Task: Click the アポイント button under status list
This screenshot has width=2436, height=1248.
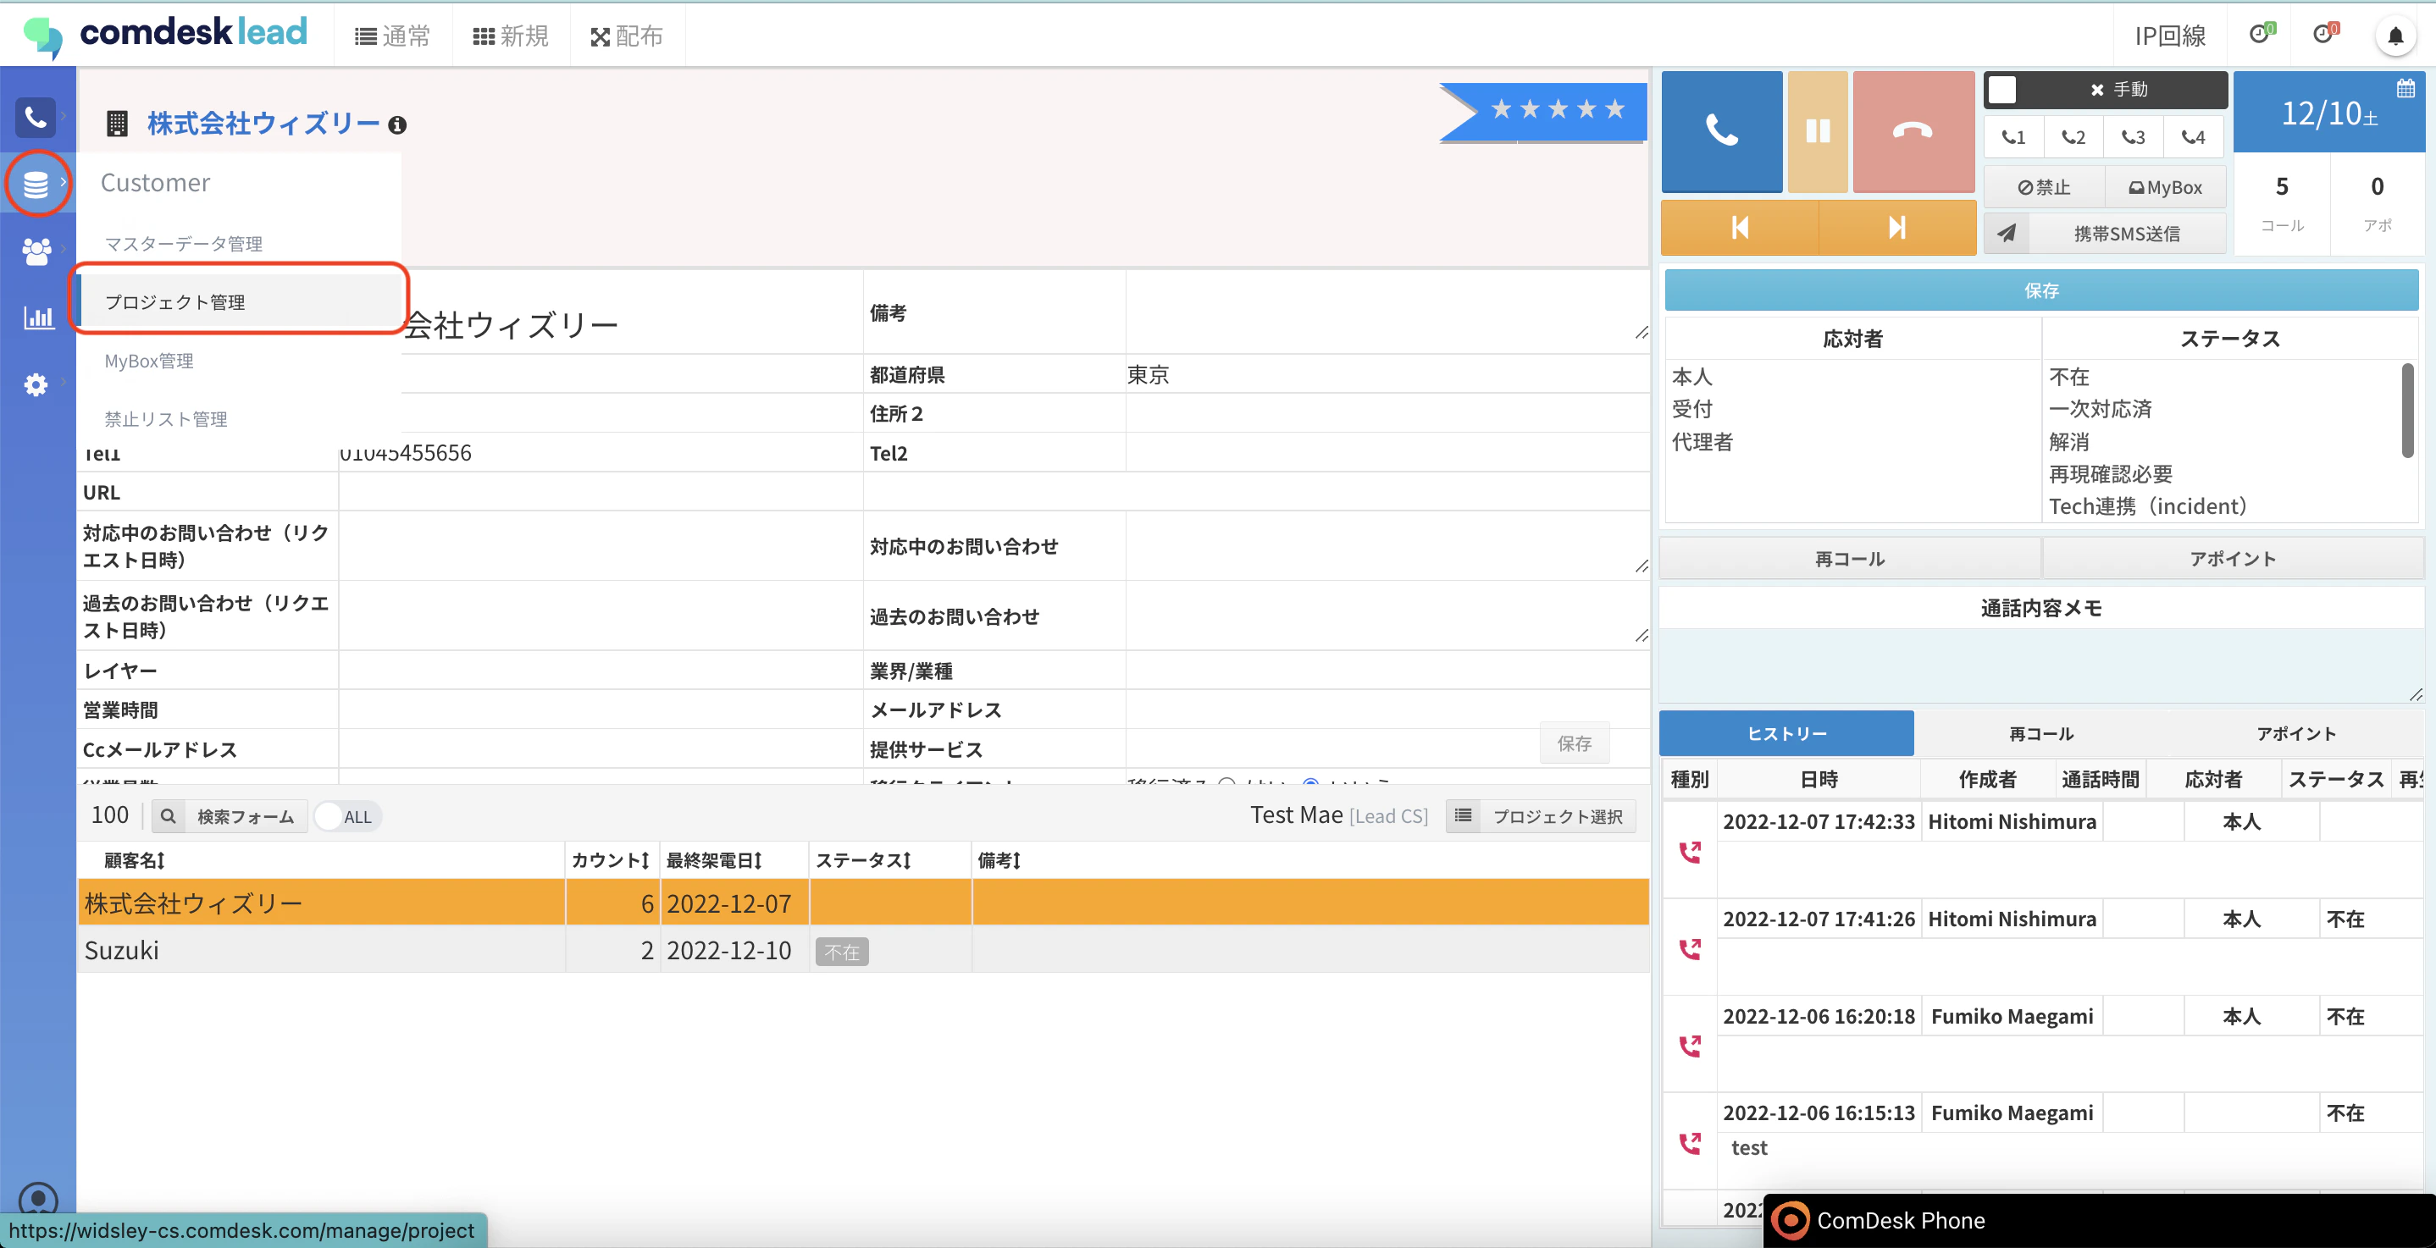Action: pos(2232,559)
